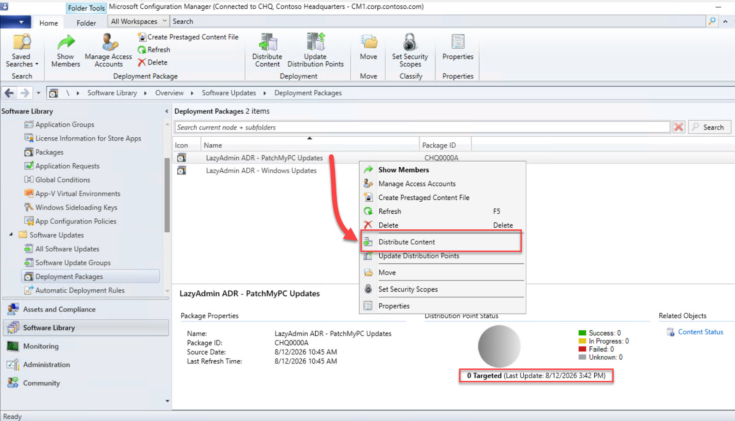Click Update Distribution Points ribbon icon
Screen dimensions: 735x421
[316, 51]
